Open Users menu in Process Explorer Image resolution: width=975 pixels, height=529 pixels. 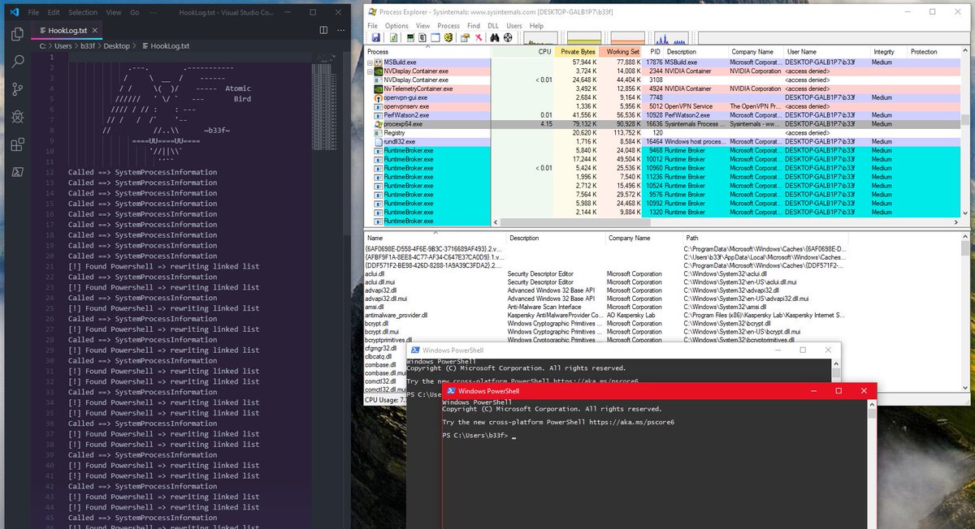(x=514, y=25)
